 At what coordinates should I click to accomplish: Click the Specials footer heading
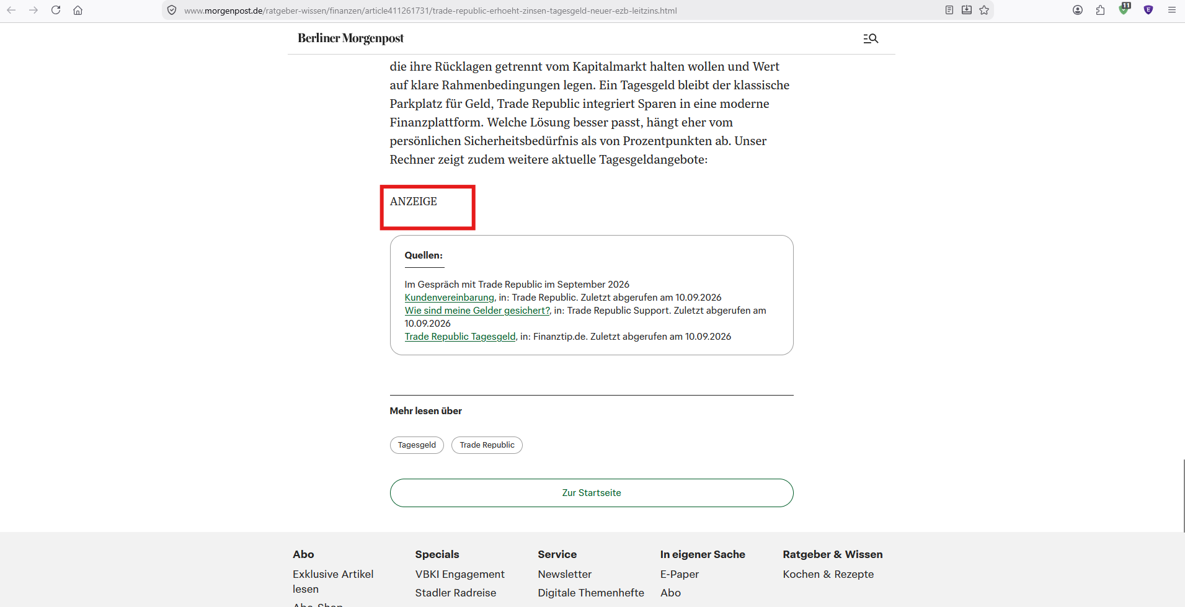tap(437, 554)
